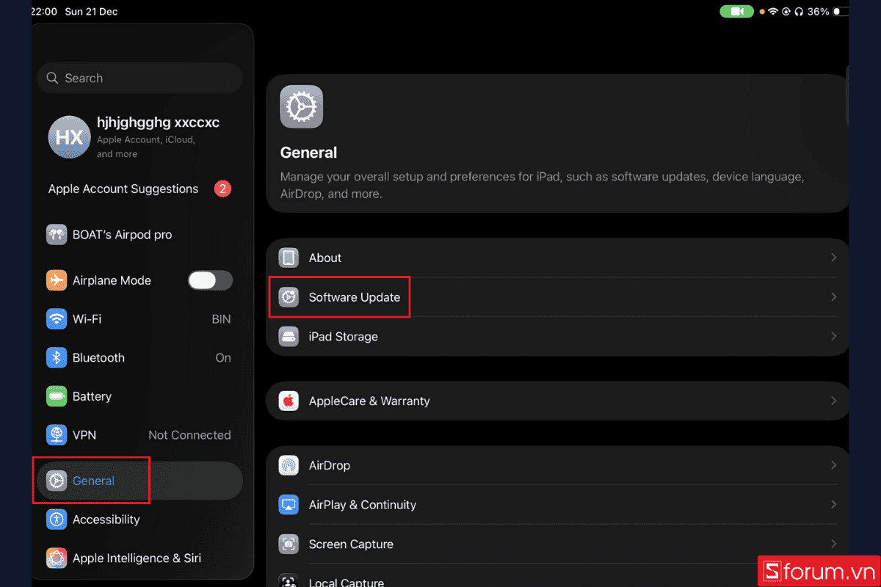
Task: Click inside the Search field
Action: point(139,78)
